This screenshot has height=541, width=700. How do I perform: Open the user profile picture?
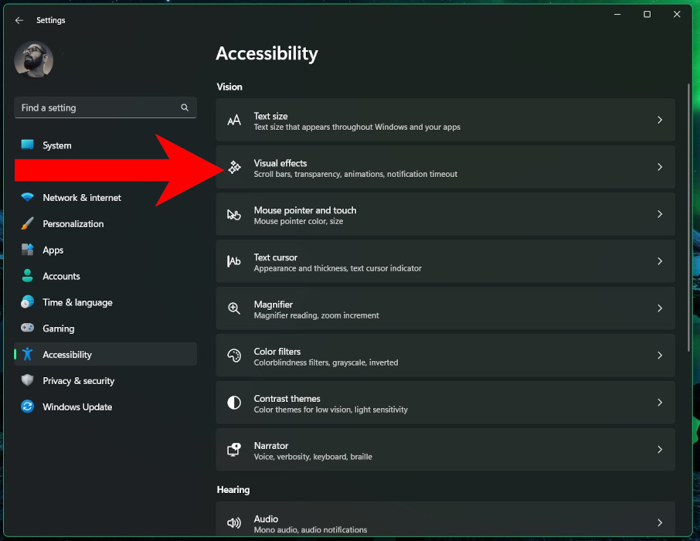(x=33, y=60)
